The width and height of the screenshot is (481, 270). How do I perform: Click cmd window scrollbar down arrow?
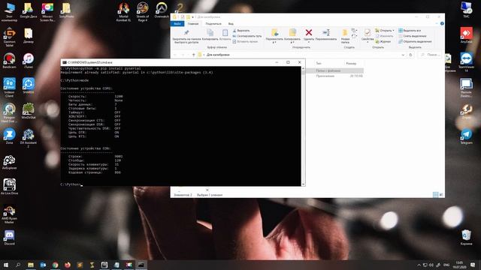pyautogui.click(x=304, y=184)
